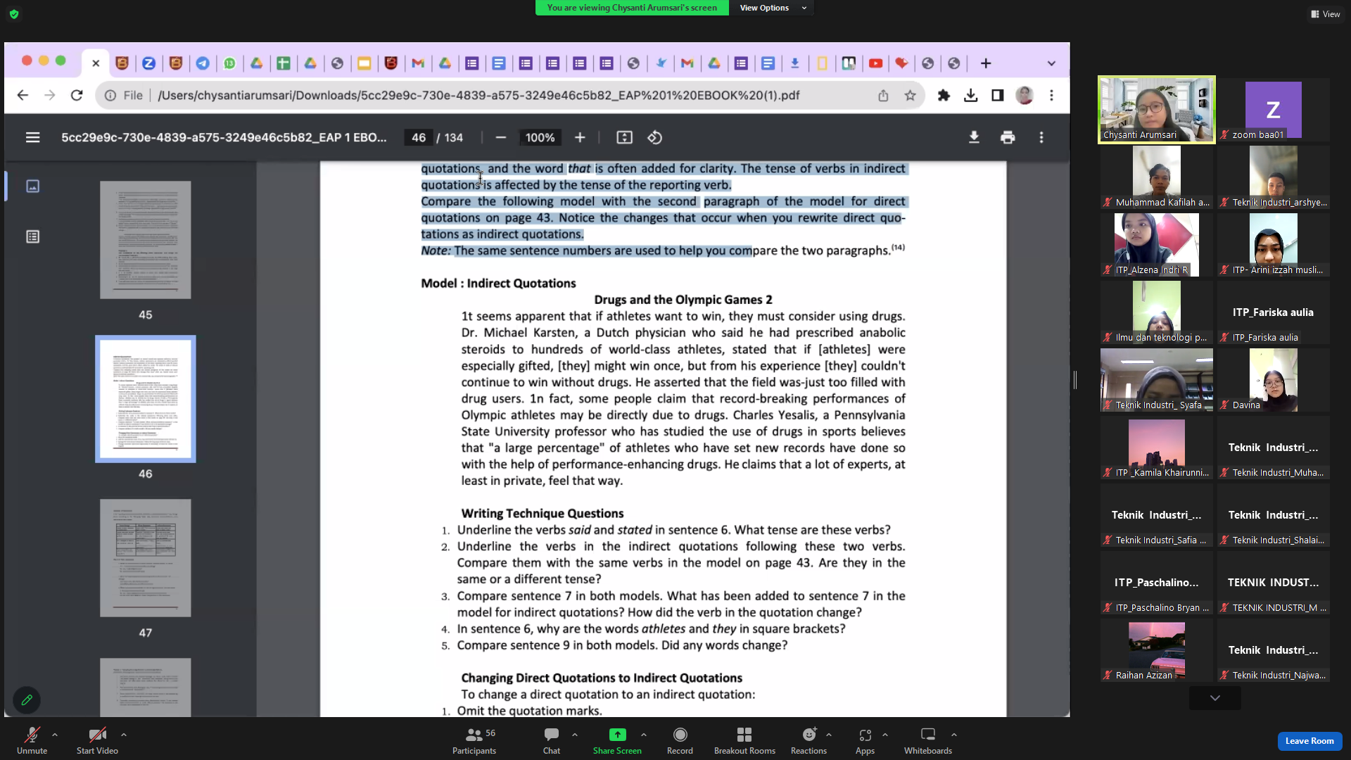Select page 45 thumbnail
The image size is (1351, 760).
tap(145, 240)
